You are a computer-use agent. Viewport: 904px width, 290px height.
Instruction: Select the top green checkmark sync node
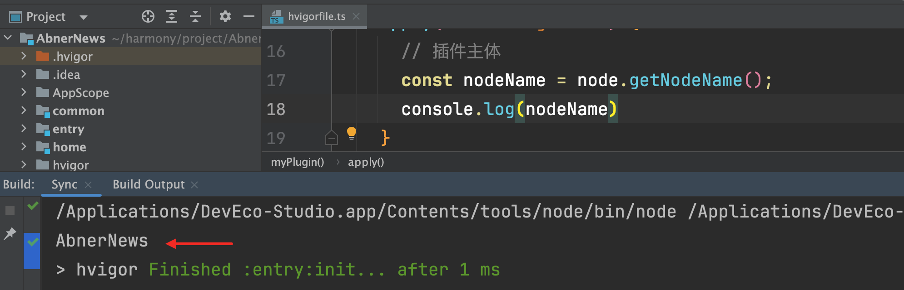pos(33,206)
